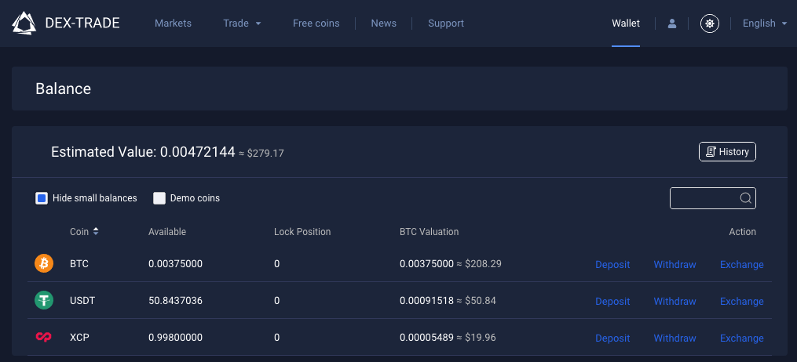Click the BTC coin name
Image resolution: width=797 pixels, height=362 pixels.
79,263
